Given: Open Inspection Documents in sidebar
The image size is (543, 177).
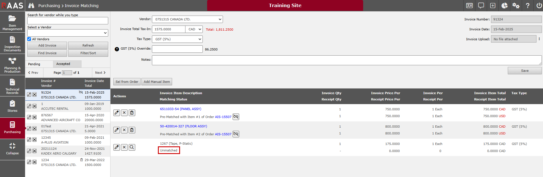Looking at the screenshot, I should coord(12,43).
